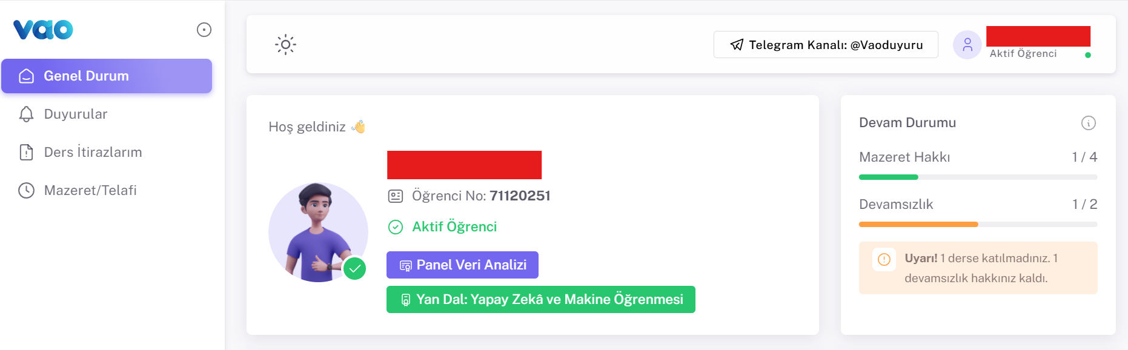Image resolution: width=1128 pixels, height=350 pixels.
Task: Click the Mazeret/Telafi clock icon
Action: [25, 190]
